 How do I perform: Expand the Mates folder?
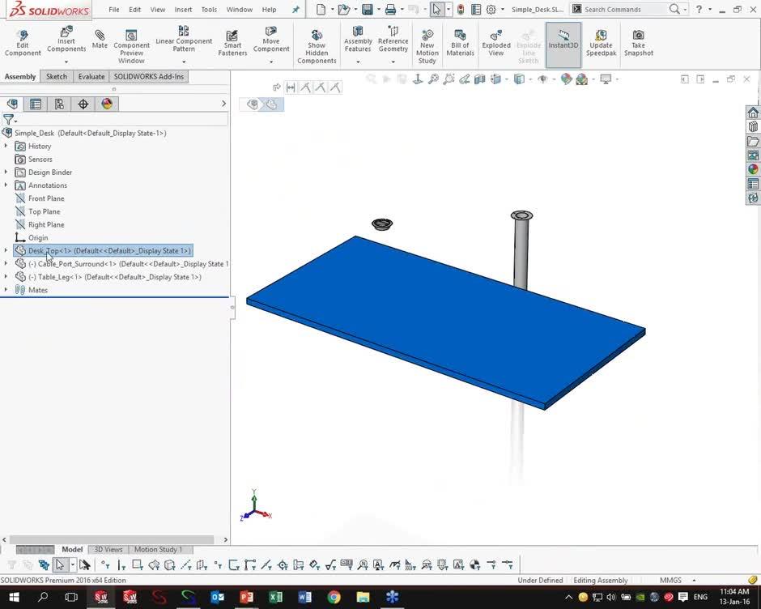coord(6,289)
